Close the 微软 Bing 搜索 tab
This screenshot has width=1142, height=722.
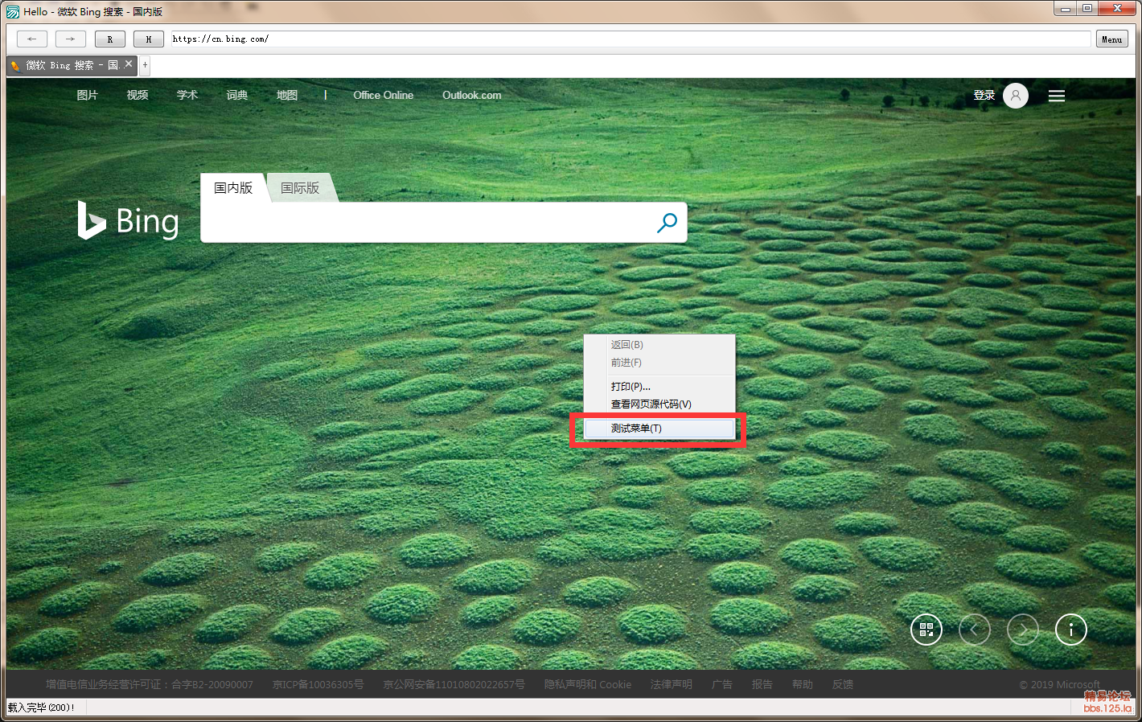click(x=129, y=64)
